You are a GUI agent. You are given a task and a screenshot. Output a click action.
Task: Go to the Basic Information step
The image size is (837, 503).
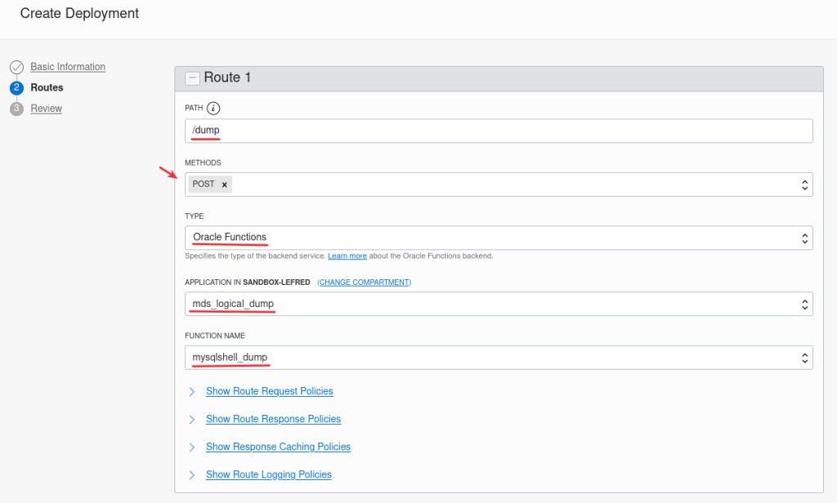(x=68, y=66)
